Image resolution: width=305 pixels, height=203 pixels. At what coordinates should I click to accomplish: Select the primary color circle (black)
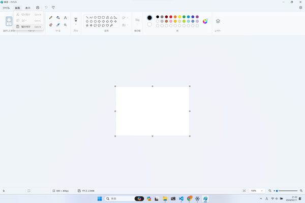149,18
